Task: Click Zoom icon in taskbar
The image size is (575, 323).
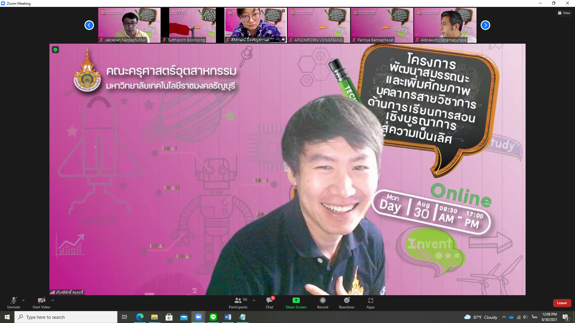Action: click(x=198, y=317)
